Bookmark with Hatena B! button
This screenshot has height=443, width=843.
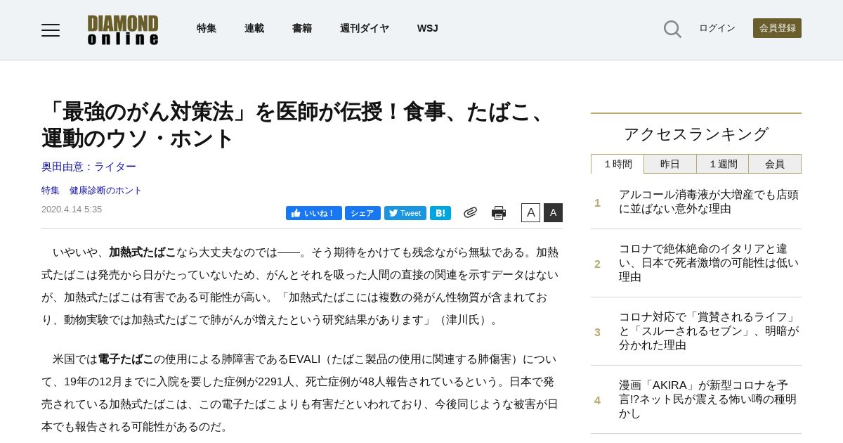coord(440,213)
